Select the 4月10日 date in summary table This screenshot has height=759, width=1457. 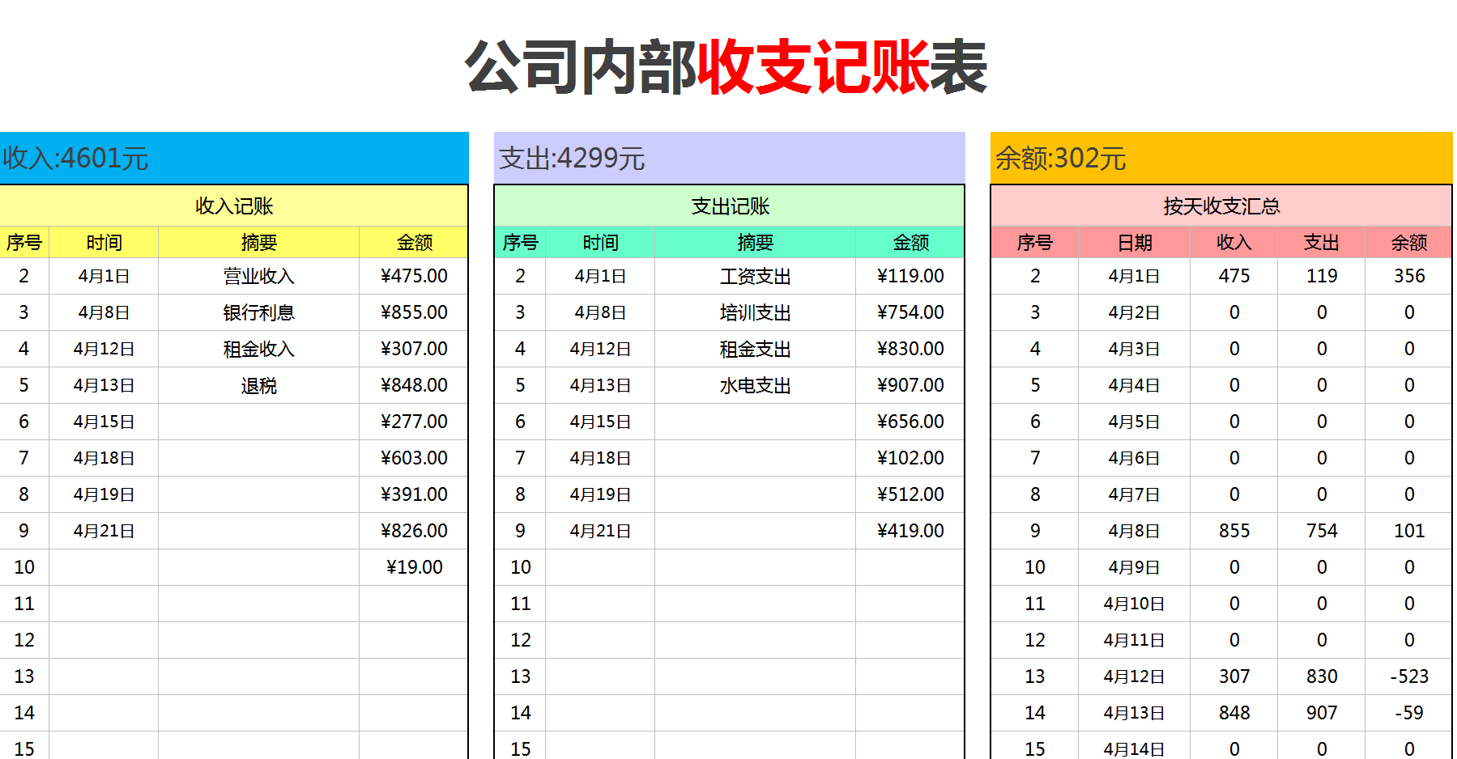(1134, 604)
